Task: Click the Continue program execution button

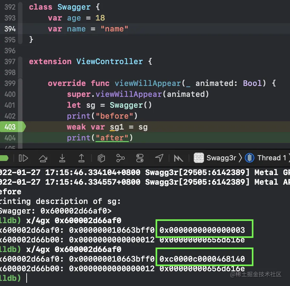Action: pyautogui.click(x=23, y=158)
